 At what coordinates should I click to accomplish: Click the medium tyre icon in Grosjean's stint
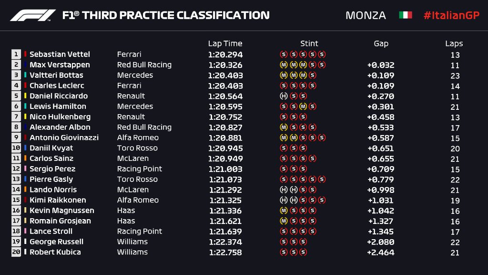pos(284,221)
